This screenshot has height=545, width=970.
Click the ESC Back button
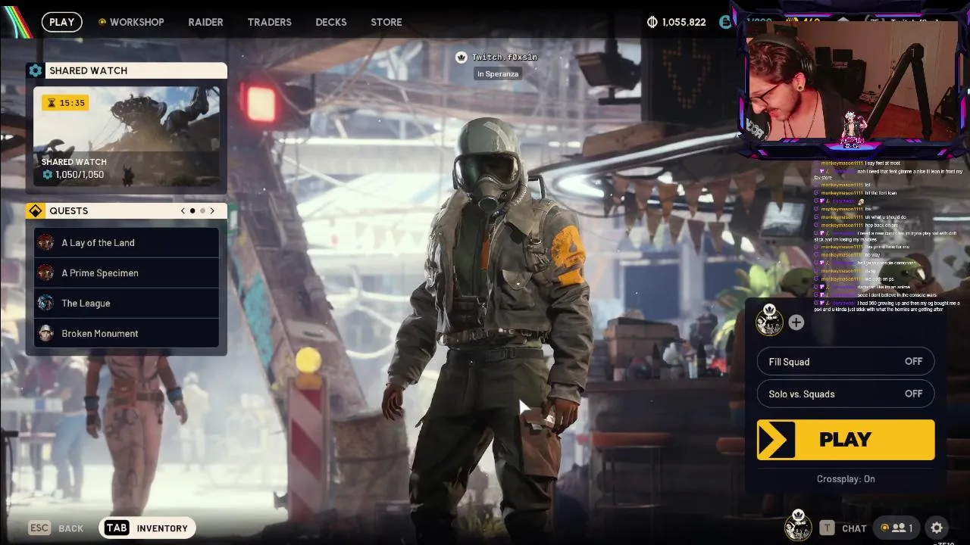click(56, 528)
